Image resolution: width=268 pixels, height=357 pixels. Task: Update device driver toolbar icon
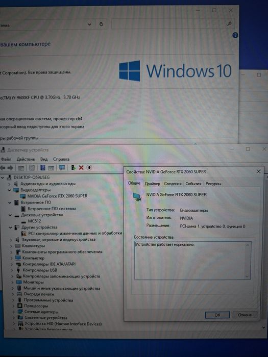click(73, 168)
